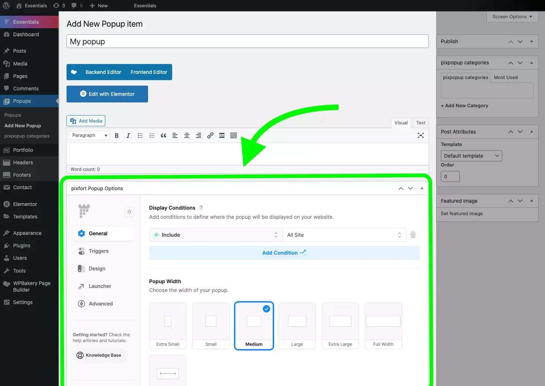Click the light mode sun icon
The height and width of the screenshot is (386, 545).
point(129,212)
